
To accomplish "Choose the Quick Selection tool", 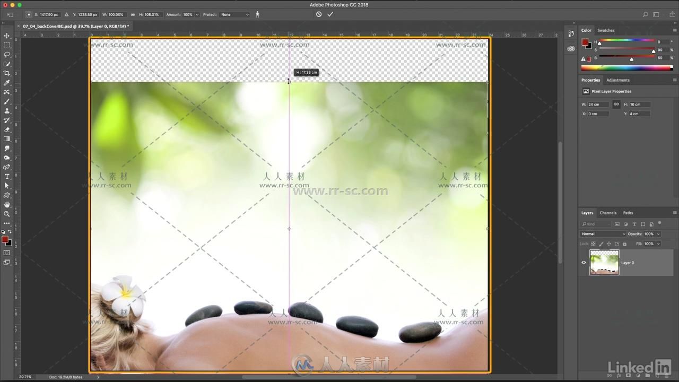I will pyautogui.click(x=7, y=64).
